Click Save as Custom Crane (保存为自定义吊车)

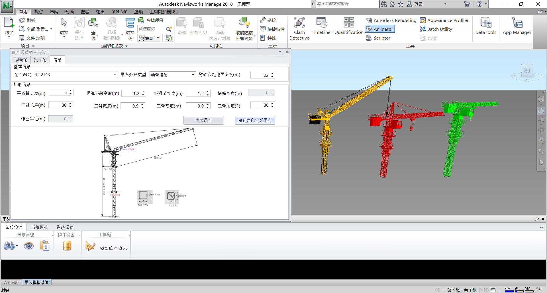tap(255, 120)
